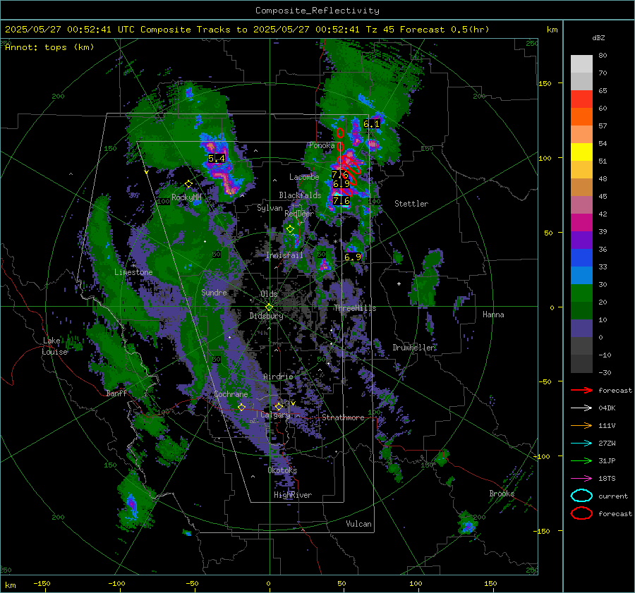The width and height of the screenshot is (635, 593).
Task: Click the yellow swatch between 54 and 51 dBZ
Action: [x=581, y=152]
